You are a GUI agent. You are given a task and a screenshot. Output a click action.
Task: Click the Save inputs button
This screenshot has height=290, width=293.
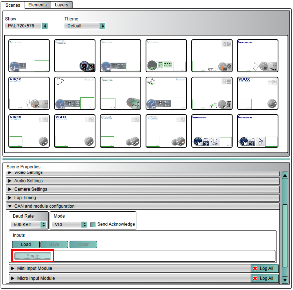[54, 245]
